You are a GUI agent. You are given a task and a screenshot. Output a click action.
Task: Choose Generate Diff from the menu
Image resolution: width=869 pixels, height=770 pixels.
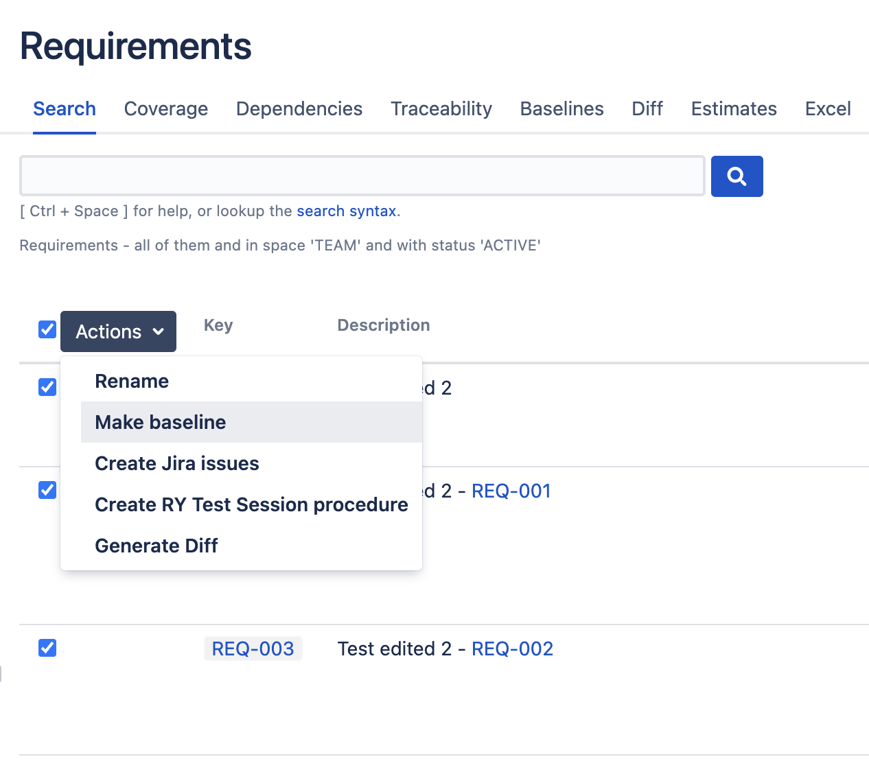[x=157, y=546]
